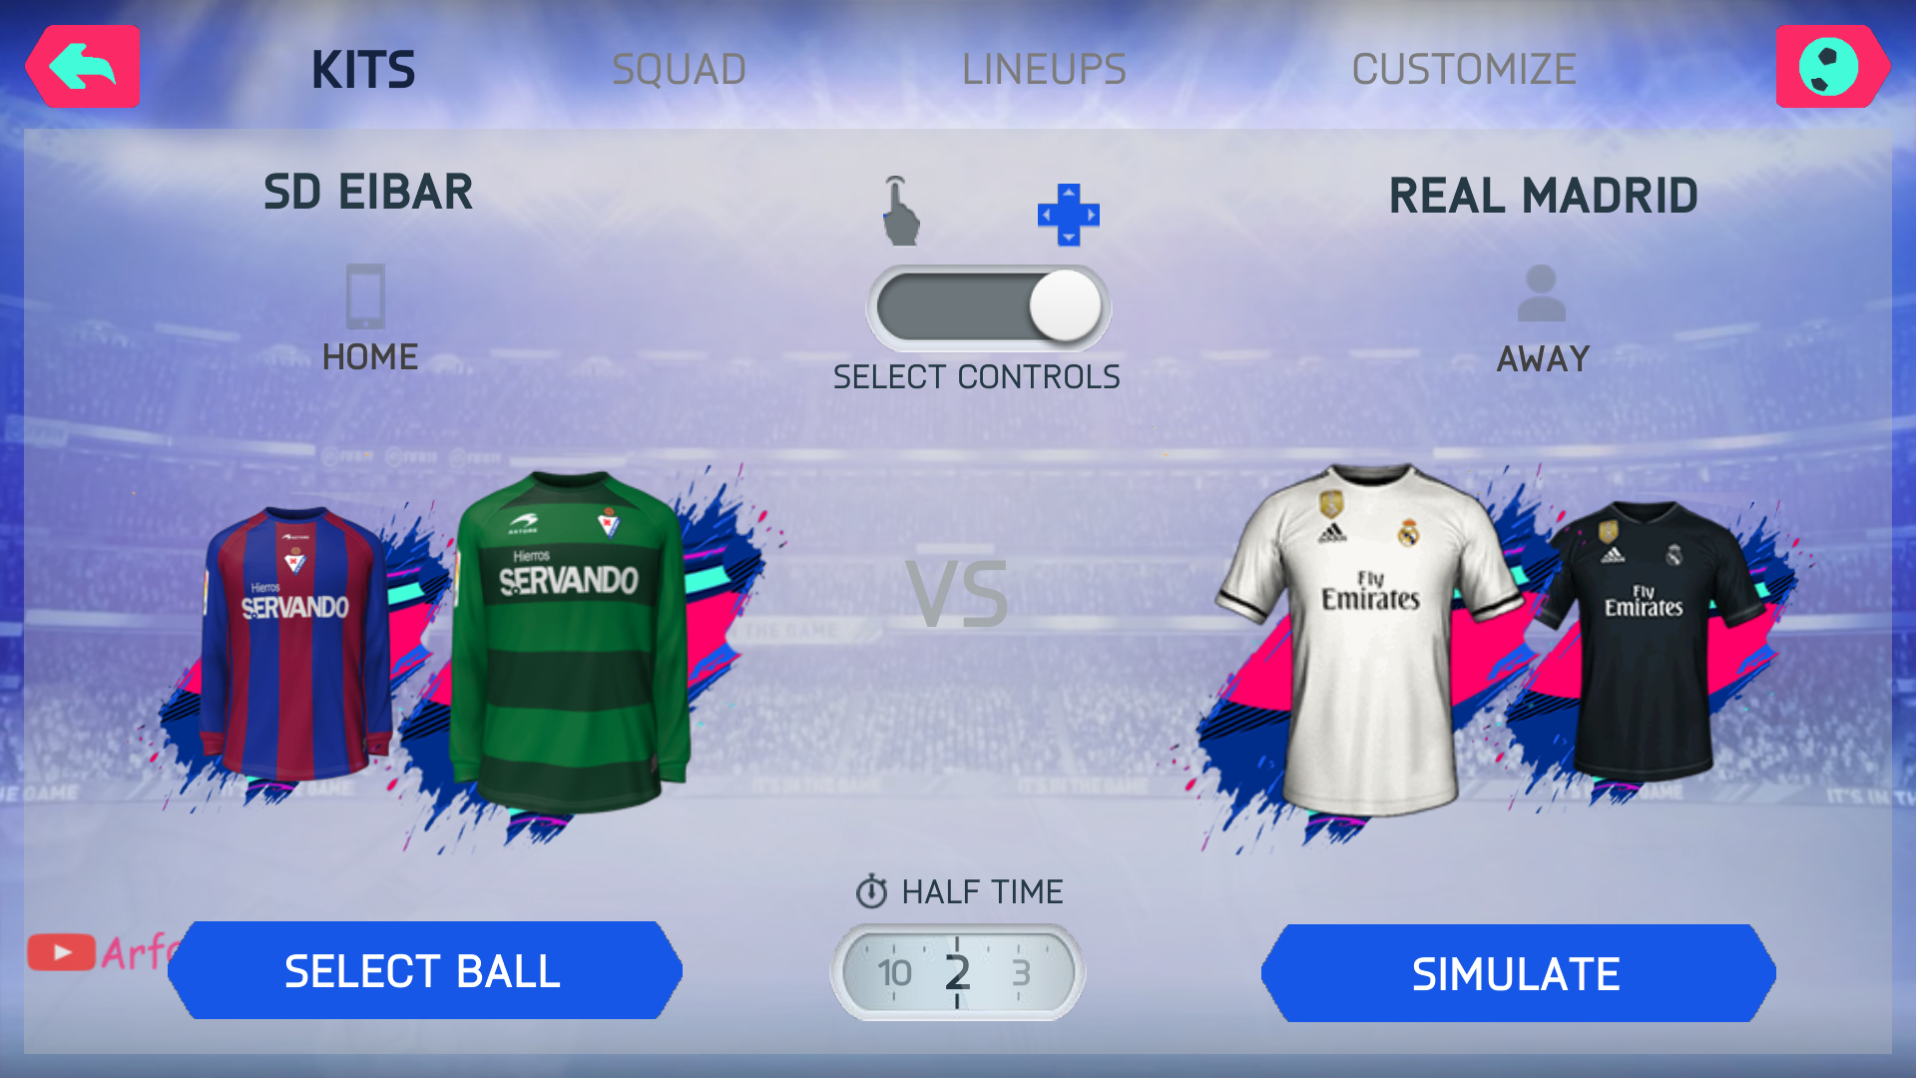Tap the pink back arrow icon
1916x1078 pixels.
pyautogui.click(x=83, y=67)
